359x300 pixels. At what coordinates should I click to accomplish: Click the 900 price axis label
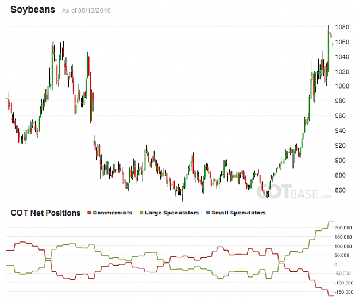pos(341,160)
